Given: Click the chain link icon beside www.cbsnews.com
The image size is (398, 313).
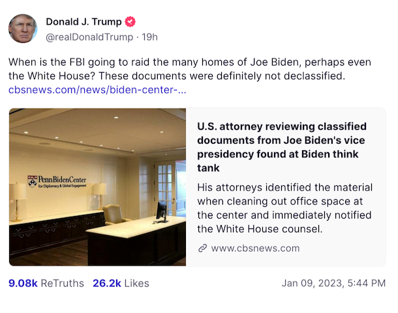Looking at the screenshot, I should [x=202, y=248].
